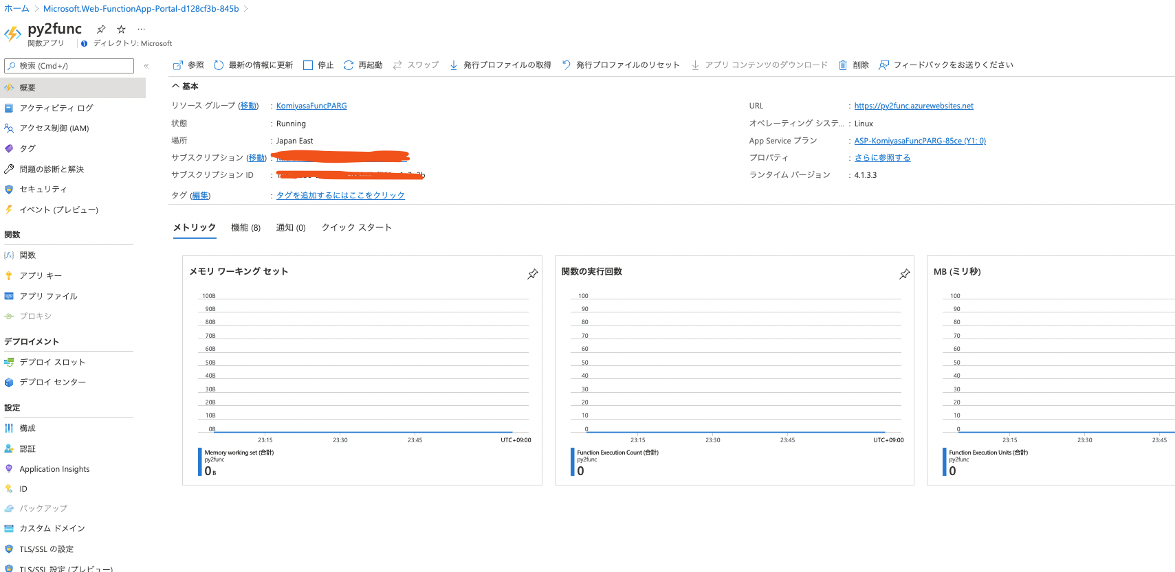1175x572 pixels.
Task: Go to ホーム in the breadcrumb
Action: pyautogui.click(x=17, y=9)
